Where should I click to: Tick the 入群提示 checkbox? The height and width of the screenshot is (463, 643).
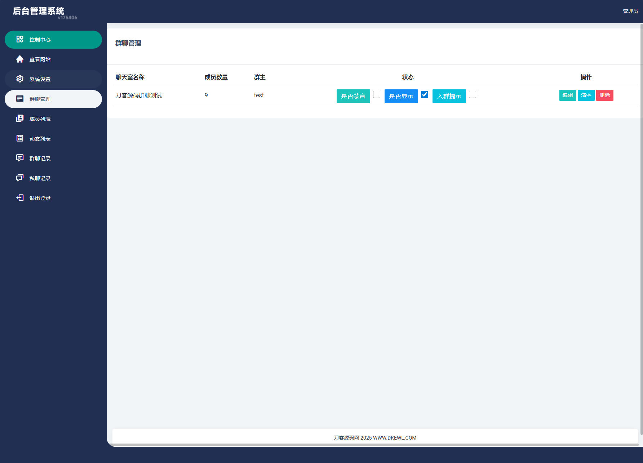(473, 94)
